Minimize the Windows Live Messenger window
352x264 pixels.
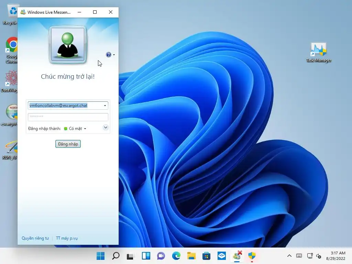pos(79,12)
